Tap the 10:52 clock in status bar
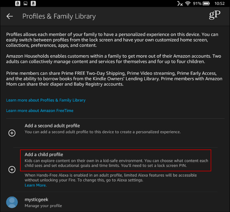The image size is (230, 212). (x=219, y=4)
